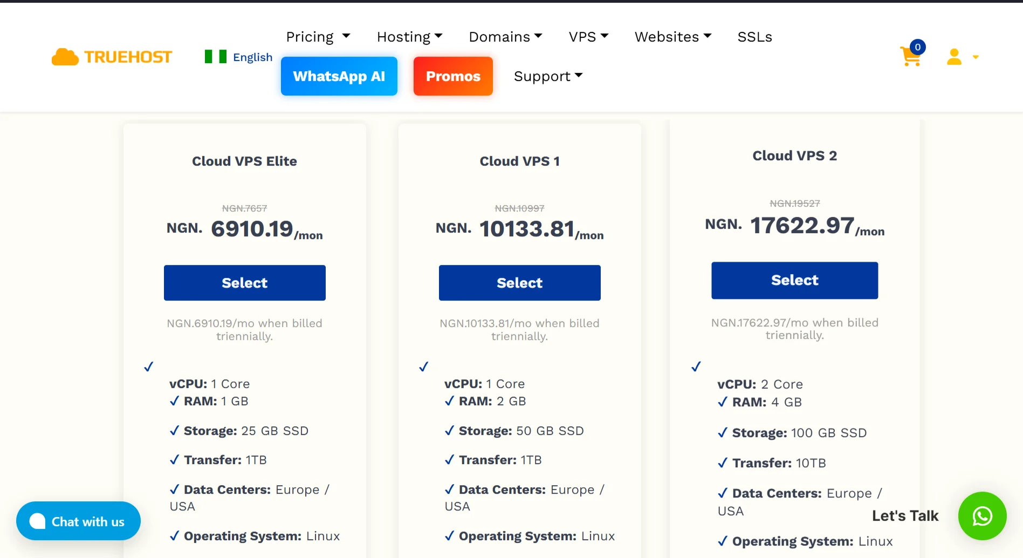Open the Chat with us widget

coord(78,521)
